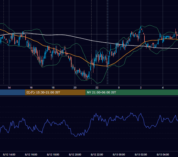Viewport: 178px width, 157px height.
Task: Click the 8/13 00:00 date label
Action: pos(119,154)
